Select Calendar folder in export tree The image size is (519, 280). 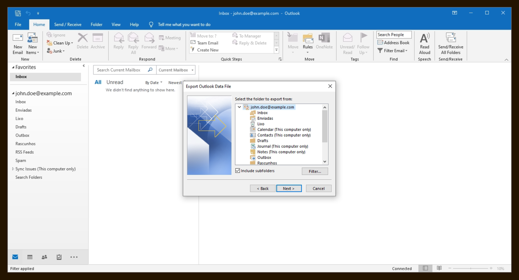[x=284, y=130]
